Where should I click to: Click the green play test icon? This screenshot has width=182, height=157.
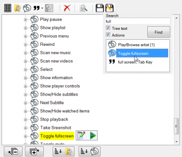(x=93, y=136)
